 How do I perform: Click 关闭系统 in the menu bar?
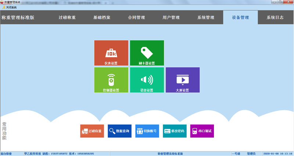(10, 7)
